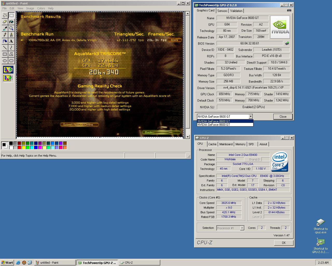Switch to the Graphics Card tab in GPU-Z
Image resolution: width=332 pixels, height=266 pixels.
[x=206, y=10]
